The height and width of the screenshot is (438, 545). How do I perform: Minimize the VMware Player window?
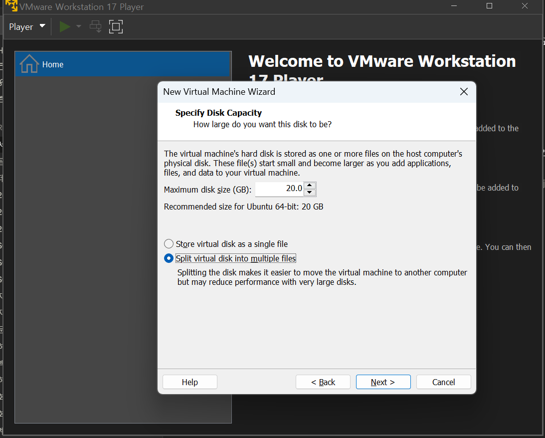pyautogui.click(x=454, y=6)
